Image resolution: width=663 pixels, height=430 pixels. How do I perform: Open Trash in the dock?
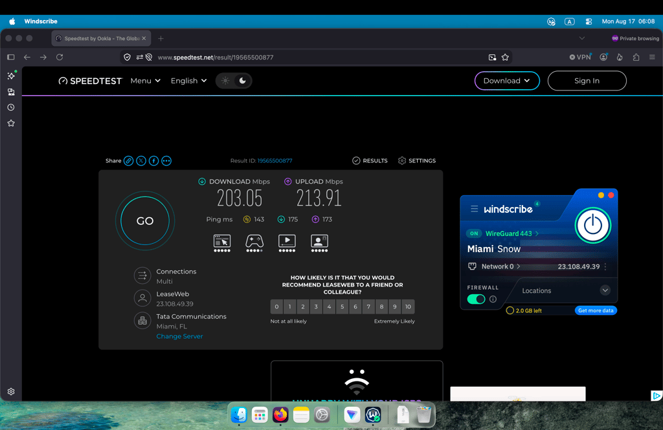(423, 415)
